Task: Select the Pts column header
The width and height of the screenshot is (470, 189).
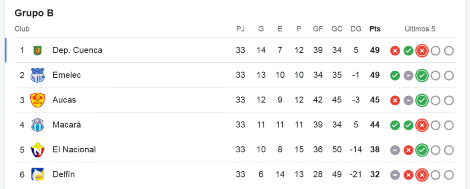Action: 375,29
